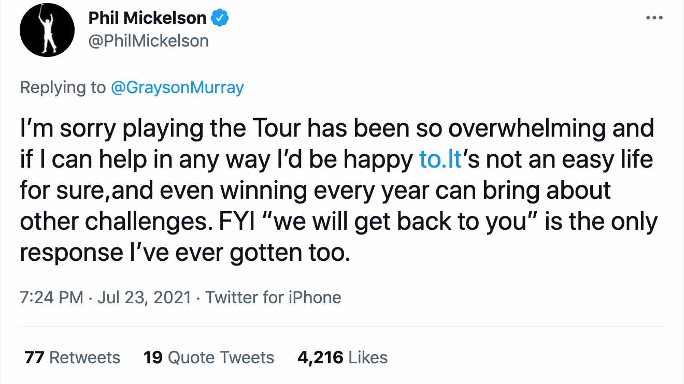Click the blue verified badge
This screenshot has height=384, width=684.
pyautogui.click(x=221, y=19)
